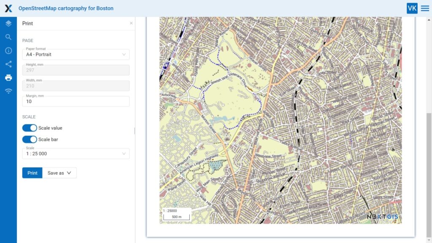Toggle the Scale bar switch
432x243 pixels.
[x=30, y=139]
